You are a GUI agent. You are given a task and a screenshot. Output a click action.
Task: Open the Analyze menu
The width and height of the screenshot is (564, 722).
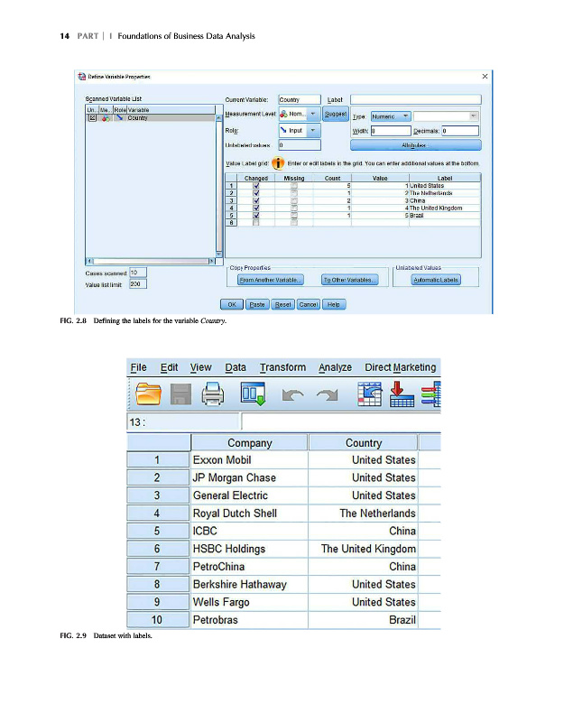335,367
